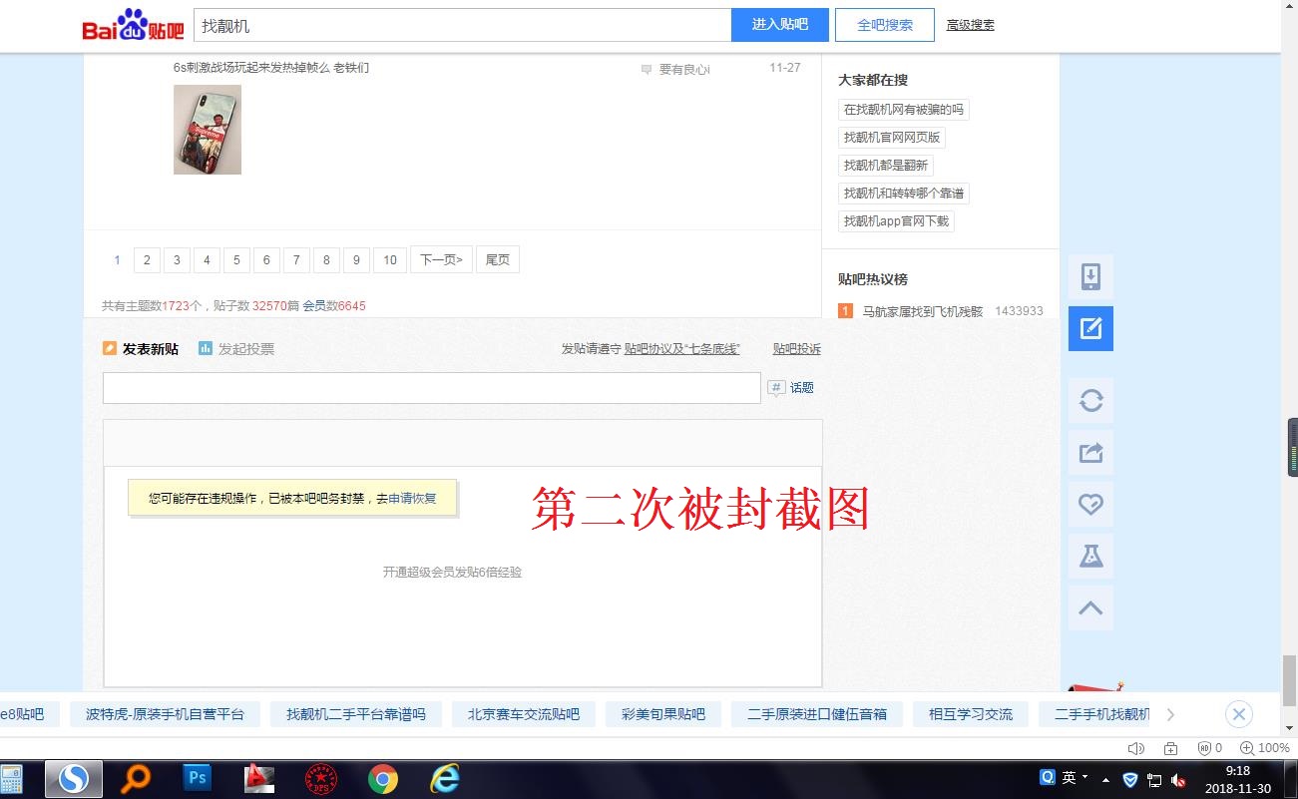Viewport: 1298px width, 799px height.
Task: Click the heart favorite sidebar icon
Action: (1090, 504)
